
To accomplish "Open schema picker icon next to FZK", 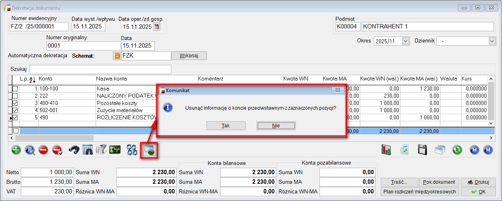I will (117, 56).
